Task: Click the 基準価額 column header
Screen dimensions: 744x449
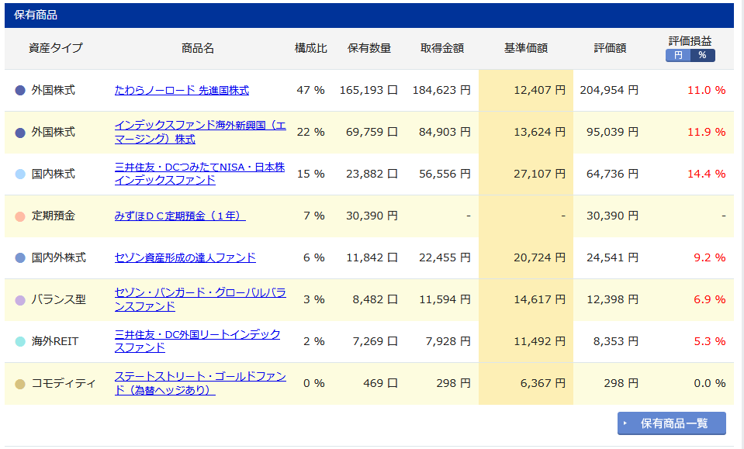Action: click(526, 48)
